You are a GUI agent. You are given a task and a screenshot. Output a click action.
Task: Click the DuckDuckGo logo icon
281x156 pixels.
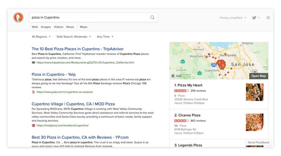18,17
